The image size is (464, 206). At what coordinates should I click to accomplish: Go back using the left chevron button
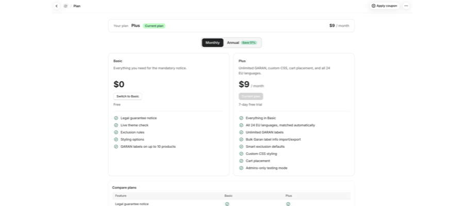[57, 6]
